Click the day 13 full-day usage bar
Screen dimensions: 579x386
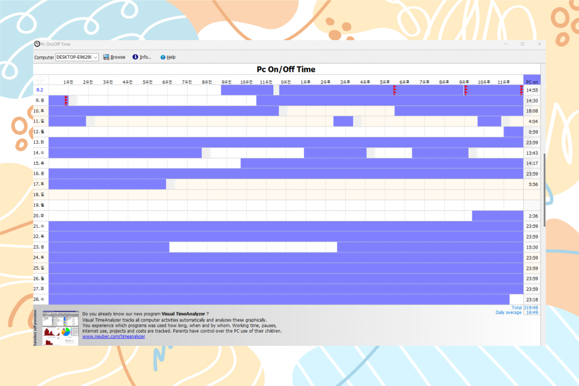click(x=286, y=142)
